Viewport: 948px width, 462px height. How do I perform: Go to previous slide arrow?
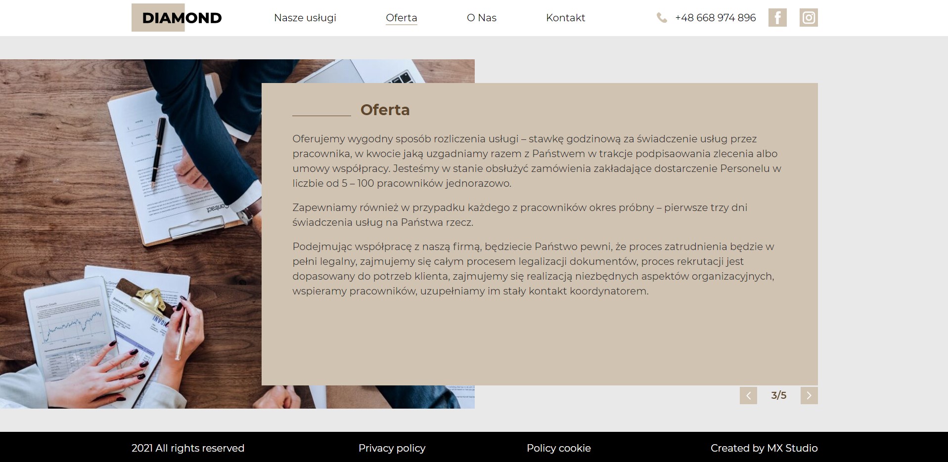coord(748,395)
